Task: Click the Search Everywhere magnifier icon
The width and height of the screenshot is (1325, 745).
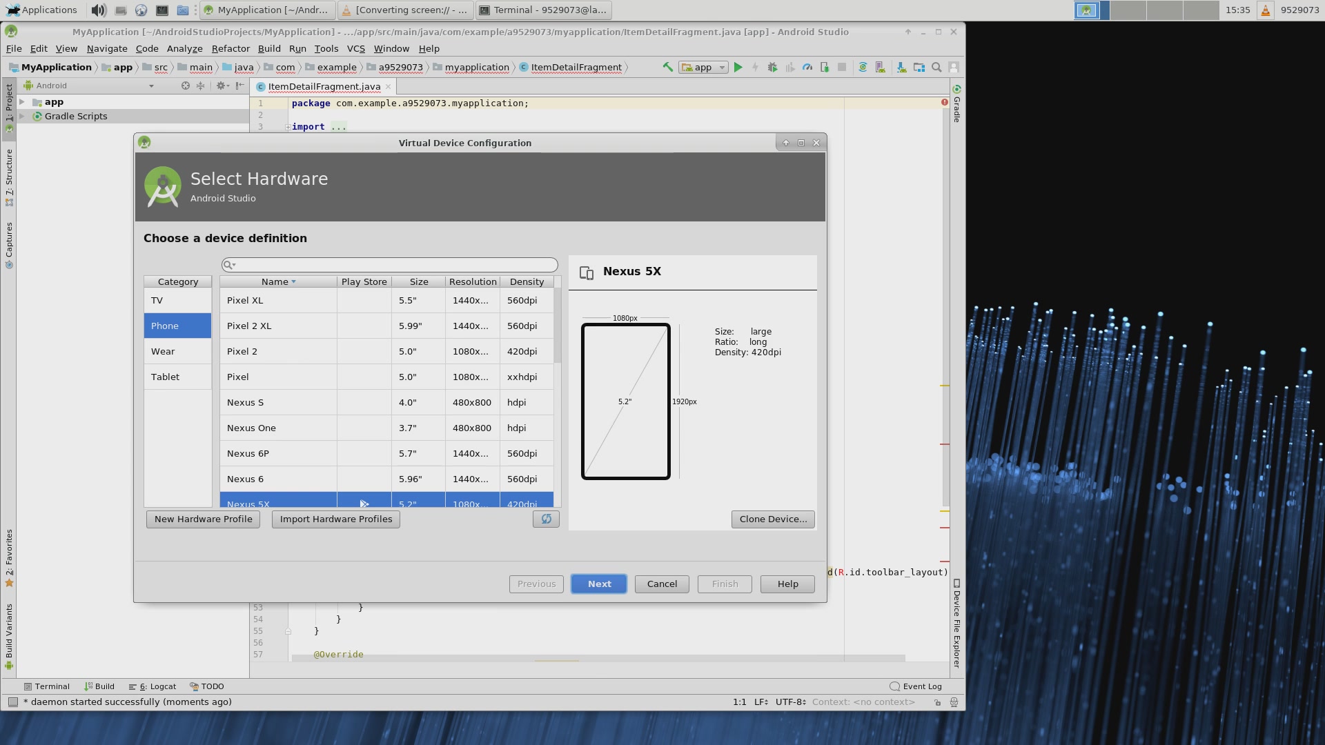Action: 936,67
